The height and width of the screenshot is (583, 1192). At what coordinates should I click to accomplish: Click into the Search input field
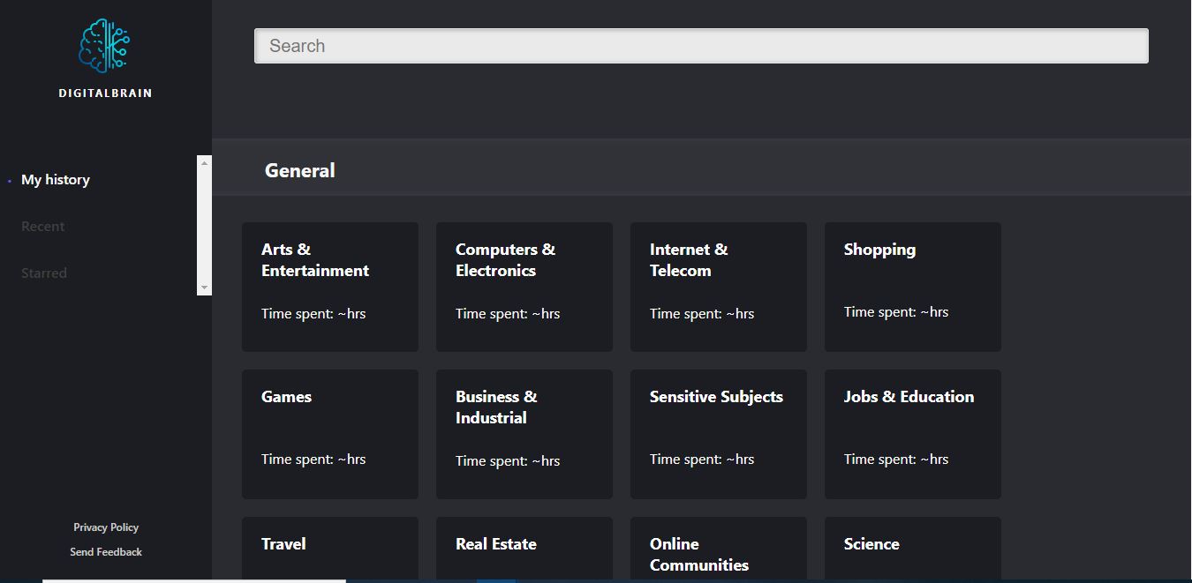[701, 46]
